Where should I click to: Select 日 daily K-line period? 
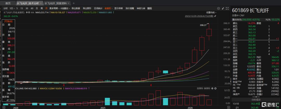click(37, 8)
